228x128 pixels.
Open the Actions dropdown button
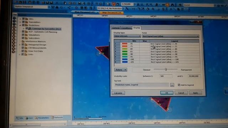click(x=120, y=70)
